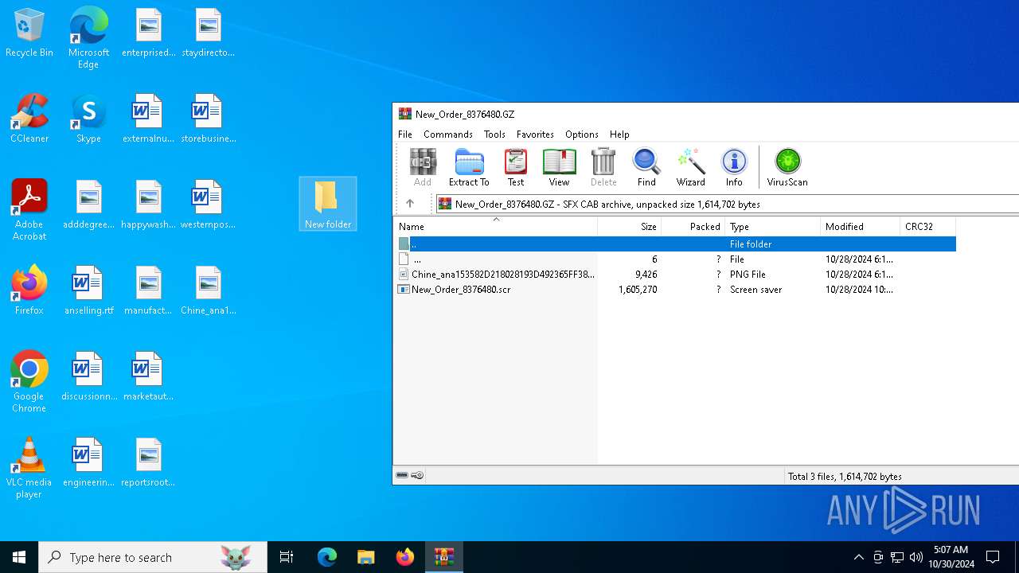Click the Info toolbar icon
This screenshot has height=573, width=1019.
coord(734,167)
